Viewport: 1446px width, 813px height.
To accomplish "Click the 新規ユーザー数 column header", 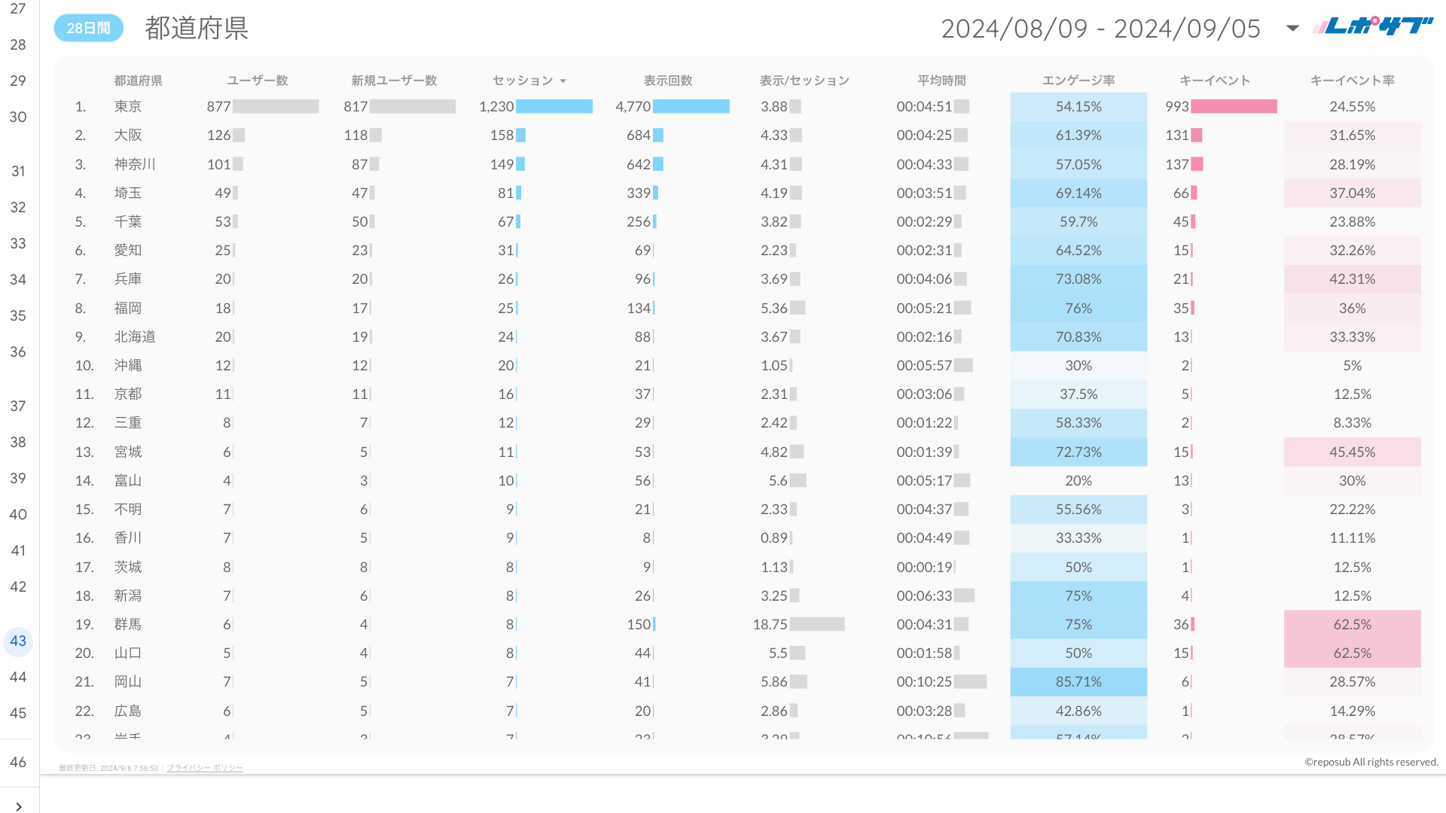I will pos(394,81).
